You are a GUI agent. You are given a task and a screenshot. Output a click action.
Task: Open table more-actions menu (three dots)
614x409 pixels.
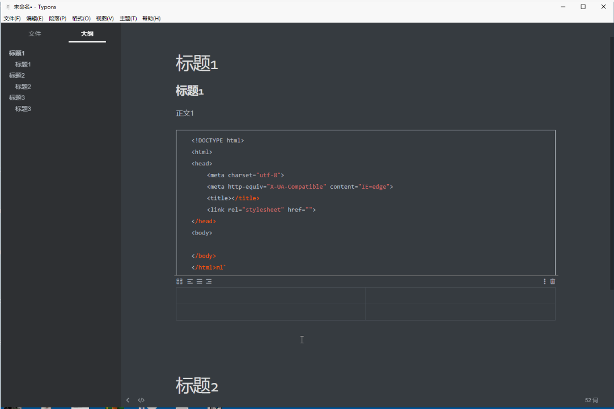[x=544, y=282]
